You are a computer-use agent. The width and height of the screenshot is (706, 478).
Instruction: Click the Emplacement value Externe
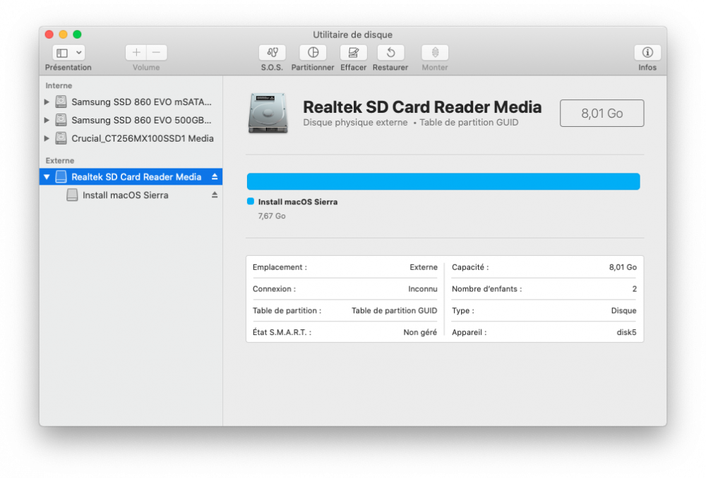[423, 267]
